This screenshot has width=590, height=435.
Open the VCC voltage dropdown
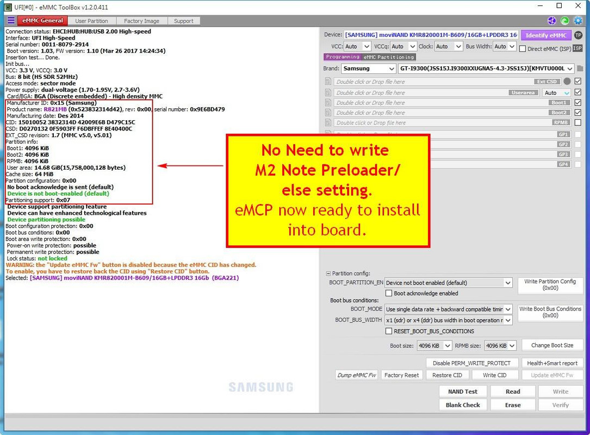[x=357, y=46]
